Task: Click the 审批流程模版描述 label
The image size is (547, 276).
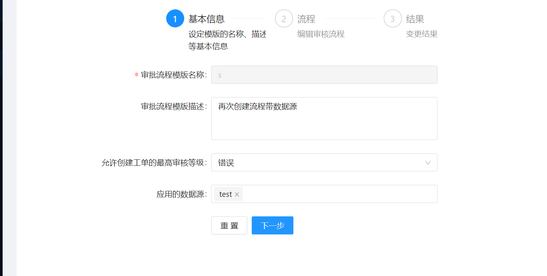Action: (174, 106)
